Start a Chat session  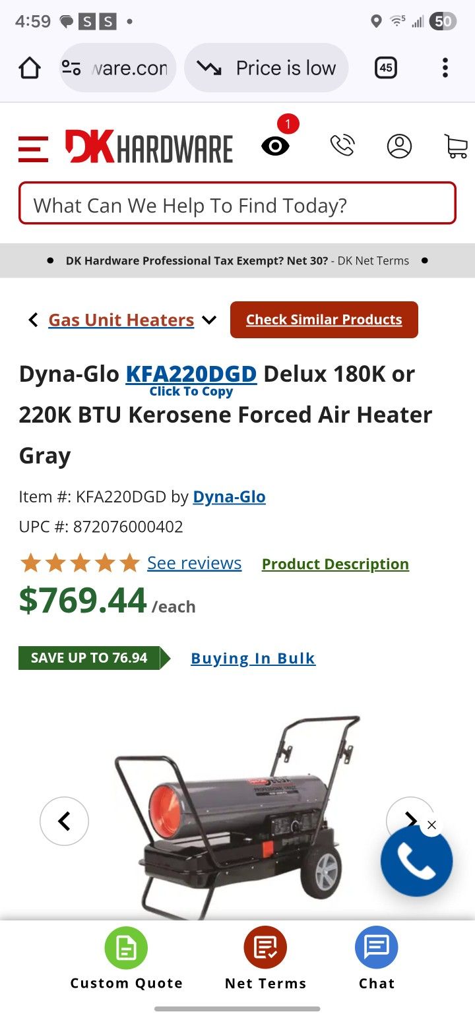point(376,959)
